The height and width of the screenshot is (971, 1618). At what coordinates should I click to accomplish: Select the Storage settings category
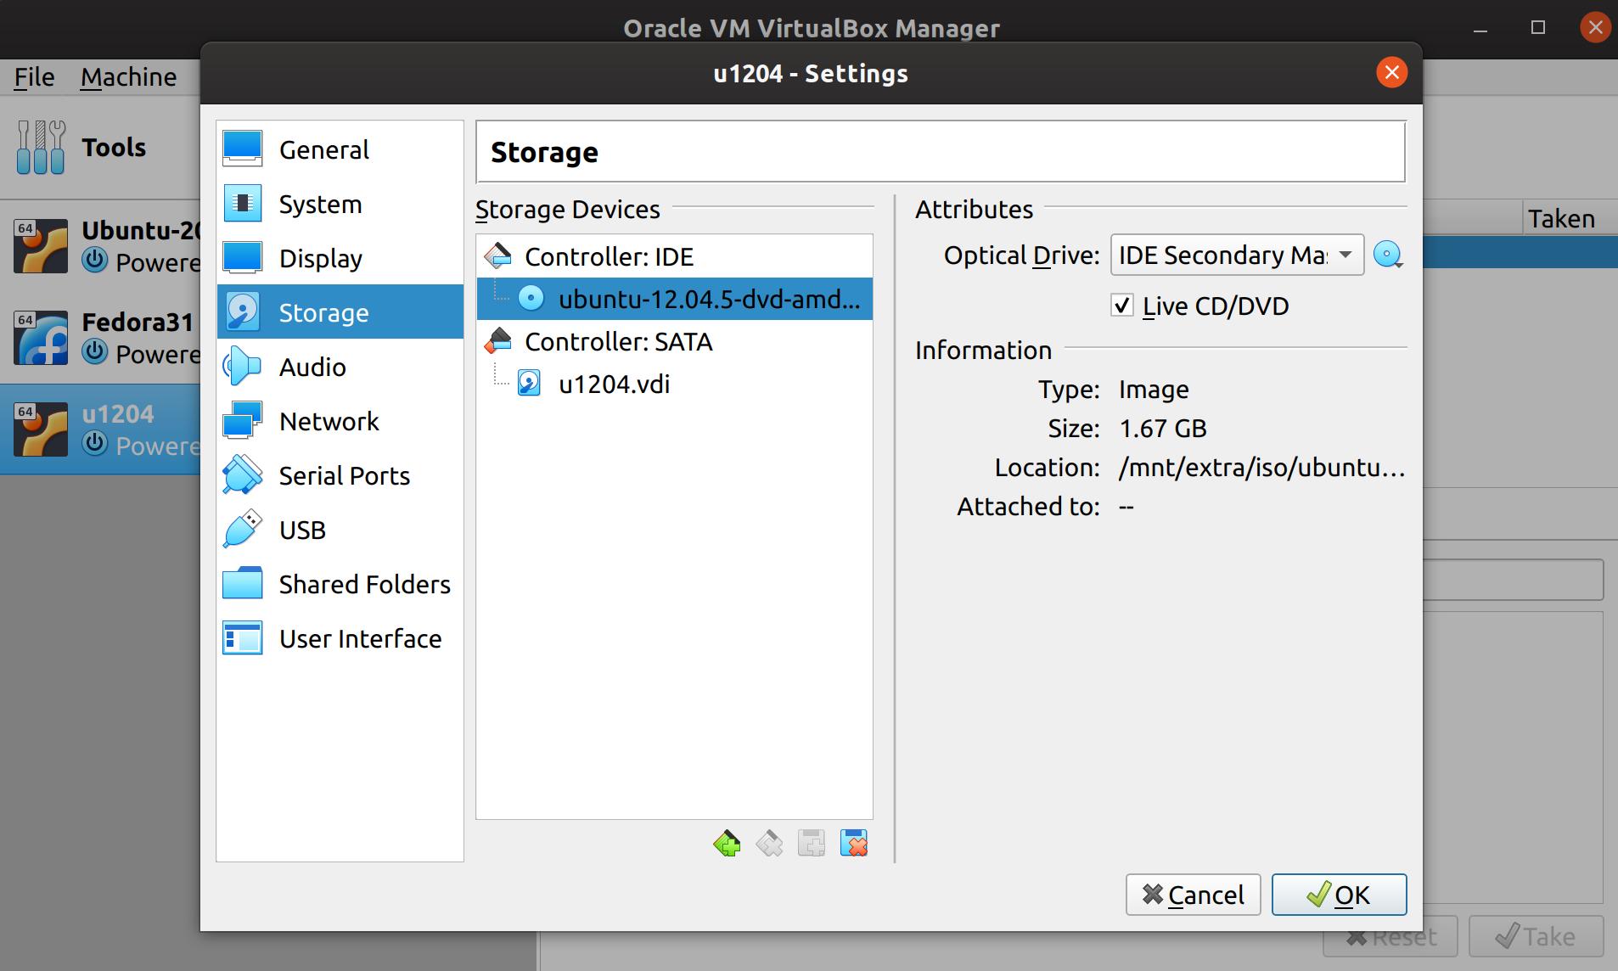click(x=340, y=312)
